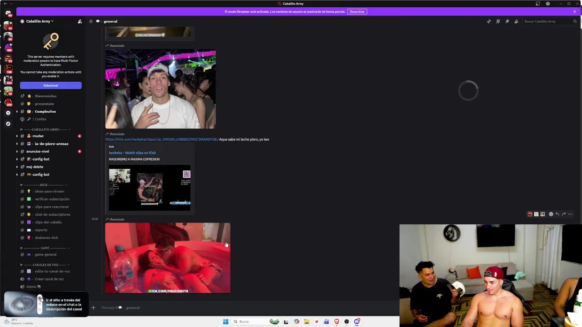
Task: Click the Discord back navigation arrow
Action: point(5,4)
